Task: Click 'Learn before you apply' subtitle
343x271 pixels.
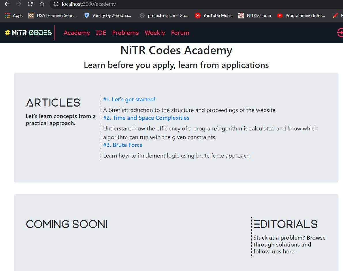Action: 176,65
